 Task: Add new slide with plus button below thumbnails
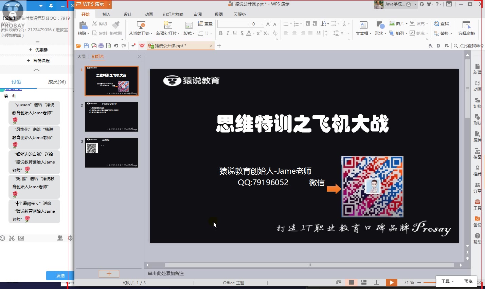click(109, 274)
